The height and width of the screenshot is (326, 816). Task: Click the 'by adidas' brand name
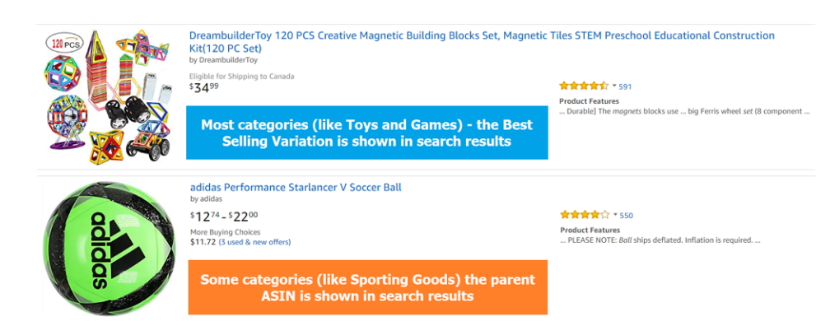[206, 198]
